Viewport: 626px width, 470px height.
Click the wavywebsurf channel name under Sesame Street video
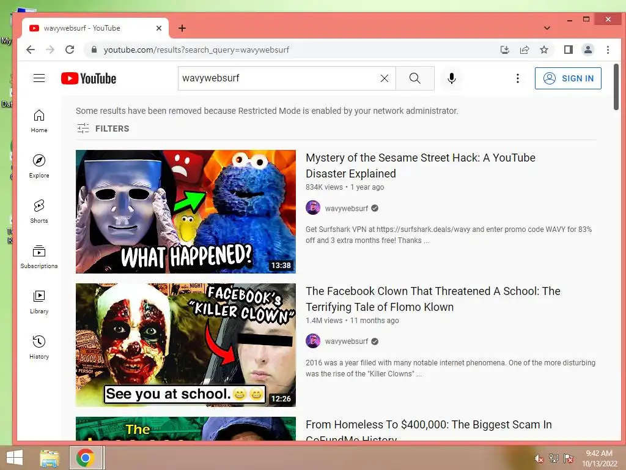tap(347, 208)
